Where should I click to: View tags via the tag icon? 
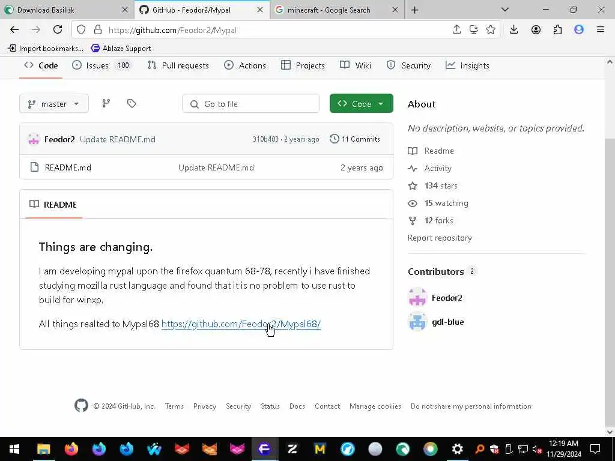(x=132, y=103)
